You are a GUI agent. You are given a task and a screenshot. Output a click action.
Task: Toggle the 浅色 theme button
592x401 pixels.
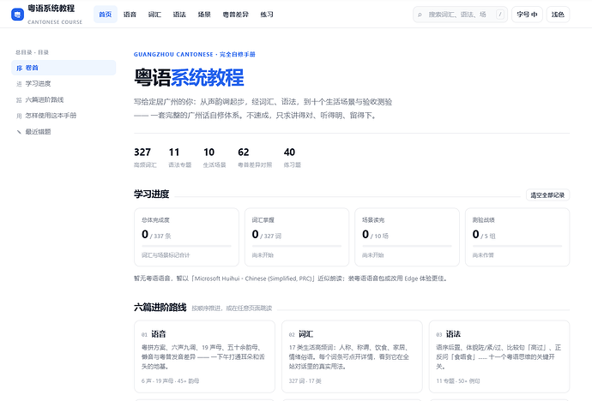click(x=558, y=15)
